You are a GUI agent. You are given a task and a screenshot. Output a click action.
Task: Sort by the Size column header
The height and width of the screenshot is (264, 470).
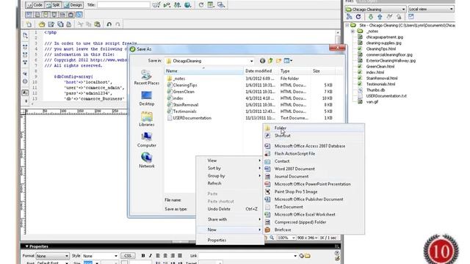[x=322, y=71]
